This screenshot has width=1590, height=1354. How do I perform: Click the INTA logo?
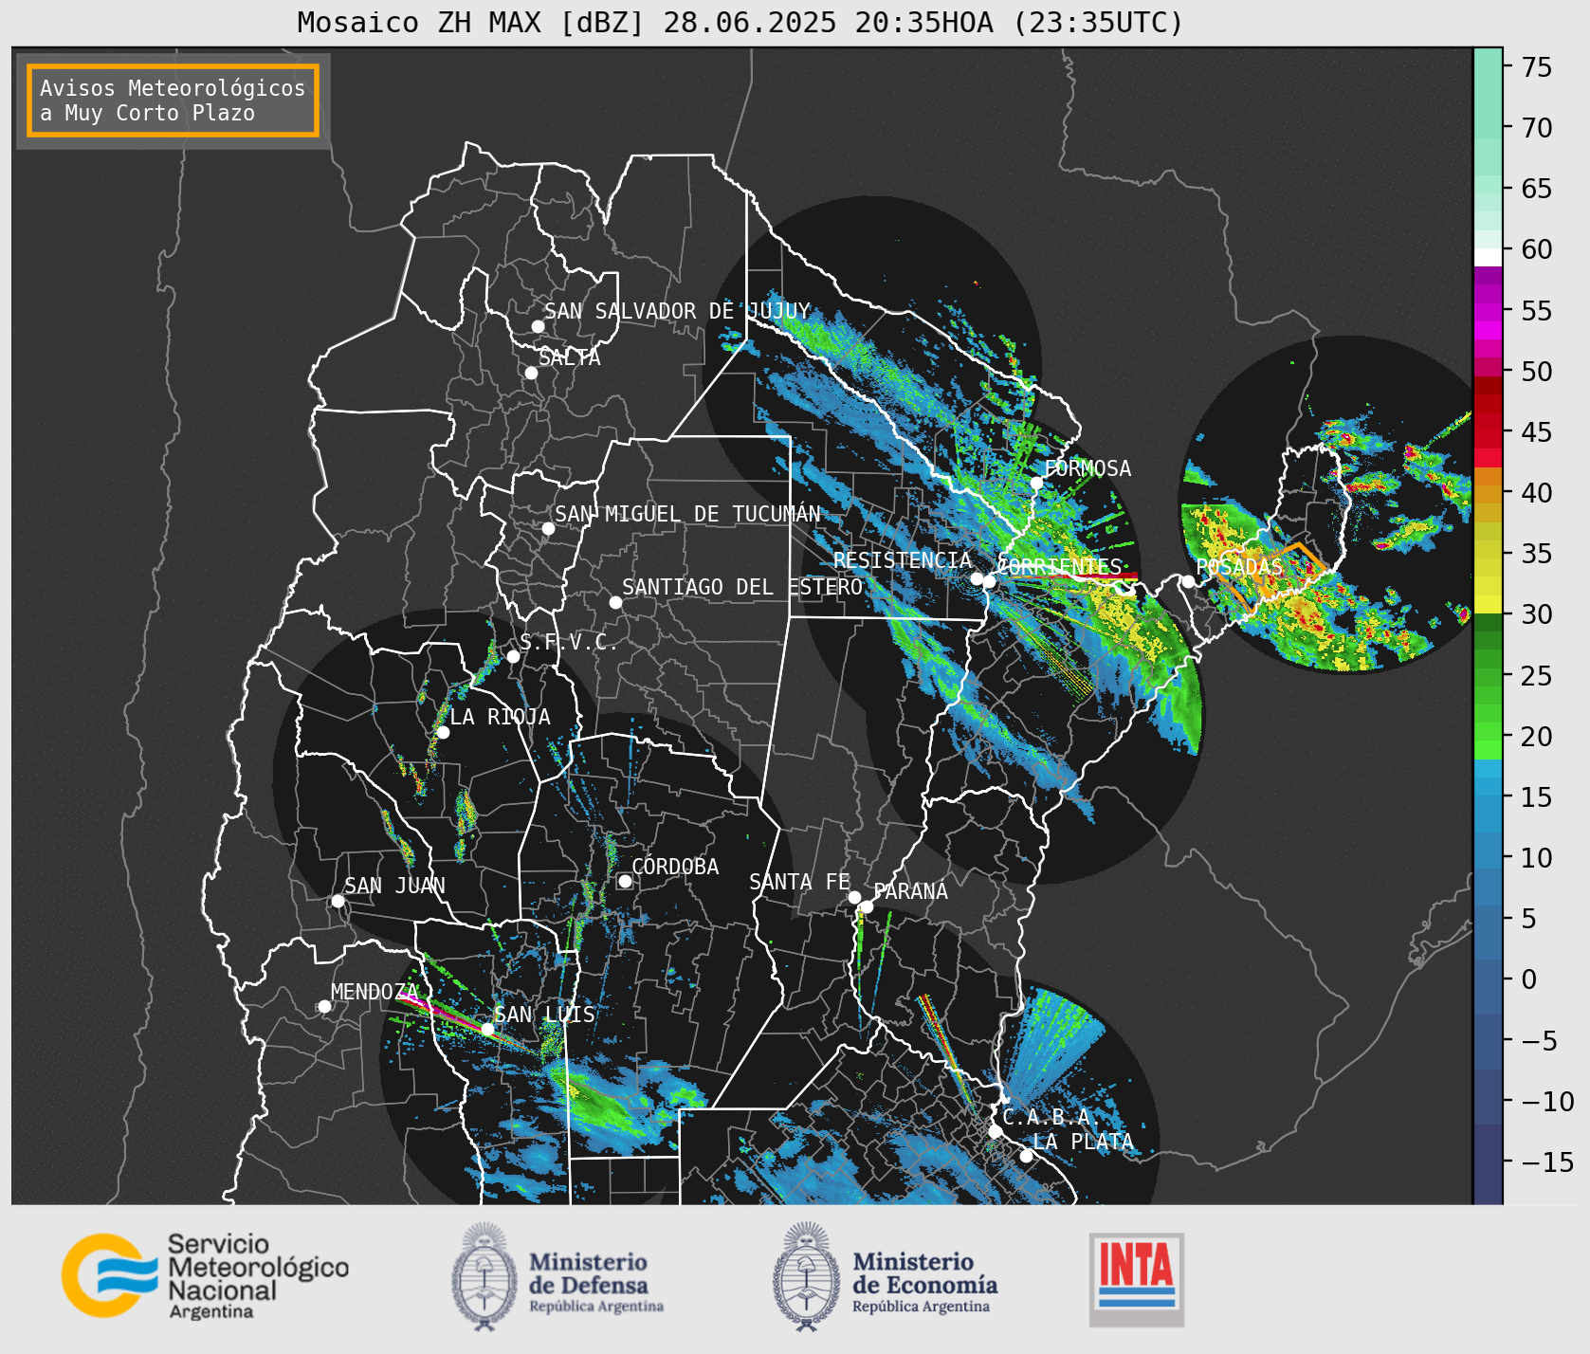1136,1279
